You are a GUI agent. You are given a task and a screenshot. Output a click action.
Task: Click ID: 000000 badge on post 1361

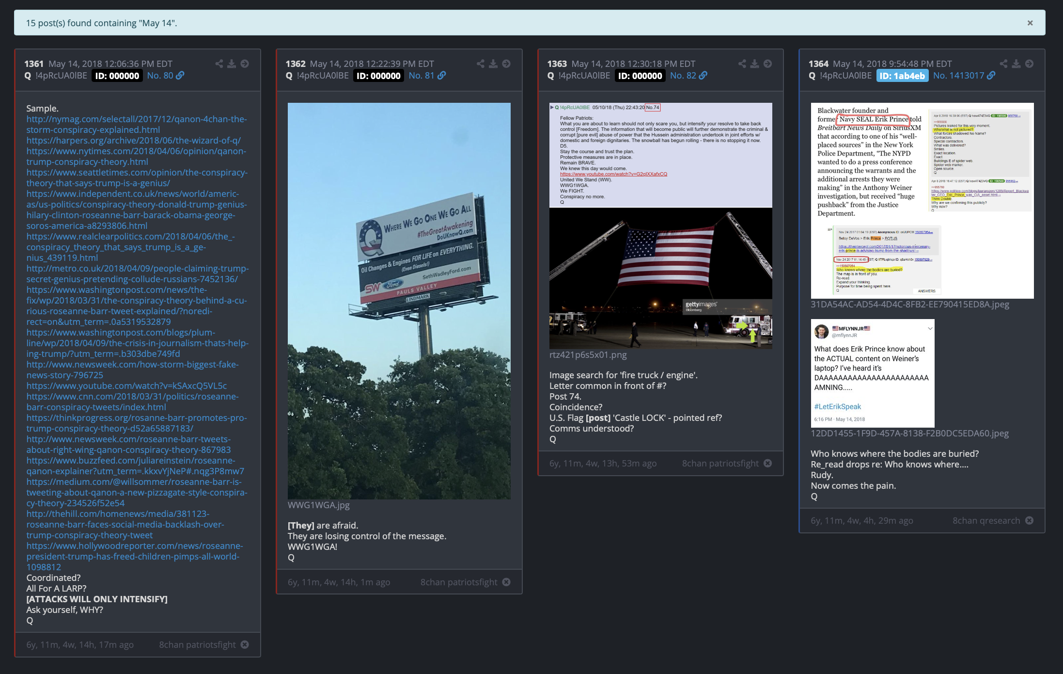click(117, 76)
